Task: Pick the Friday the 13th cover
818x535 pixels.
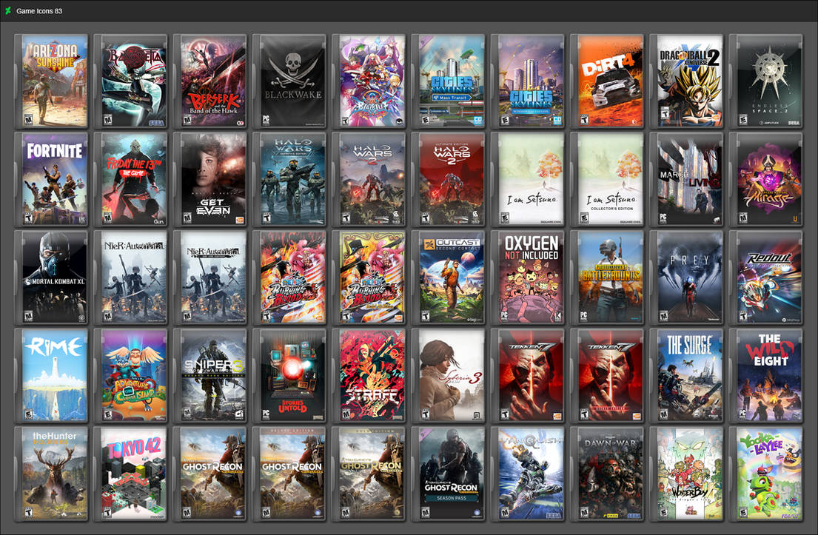Action: tap(130, 179)
